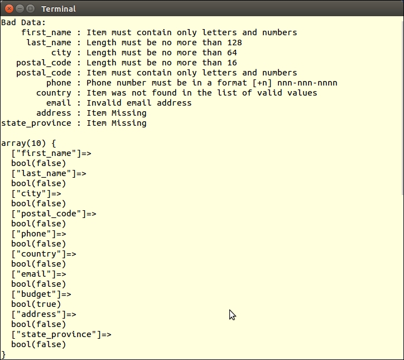Minimize the Terminal window

(x=20, y=8)
